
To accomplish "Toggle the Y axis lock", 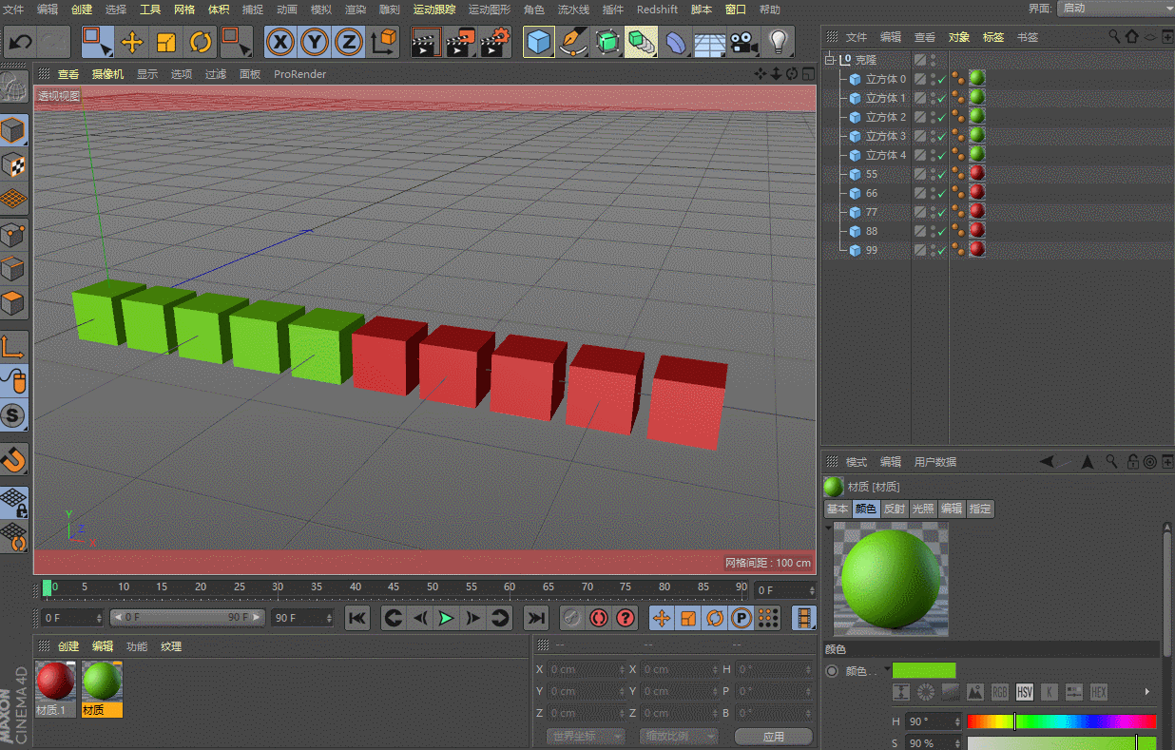I will (x=315, y=42).
